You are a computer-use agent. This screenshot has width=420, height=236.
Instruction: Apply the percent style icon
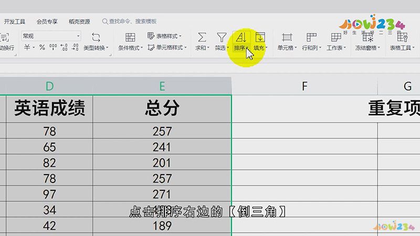pos(42,47)
